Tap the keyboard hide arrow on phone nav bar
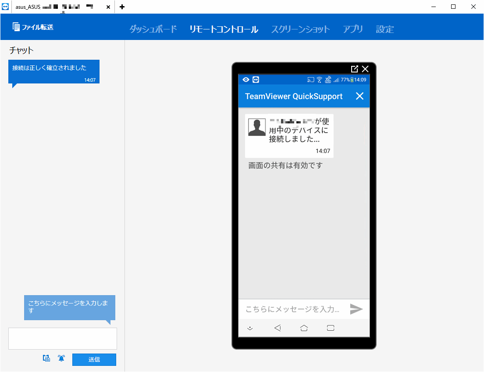 pos(250,329)
